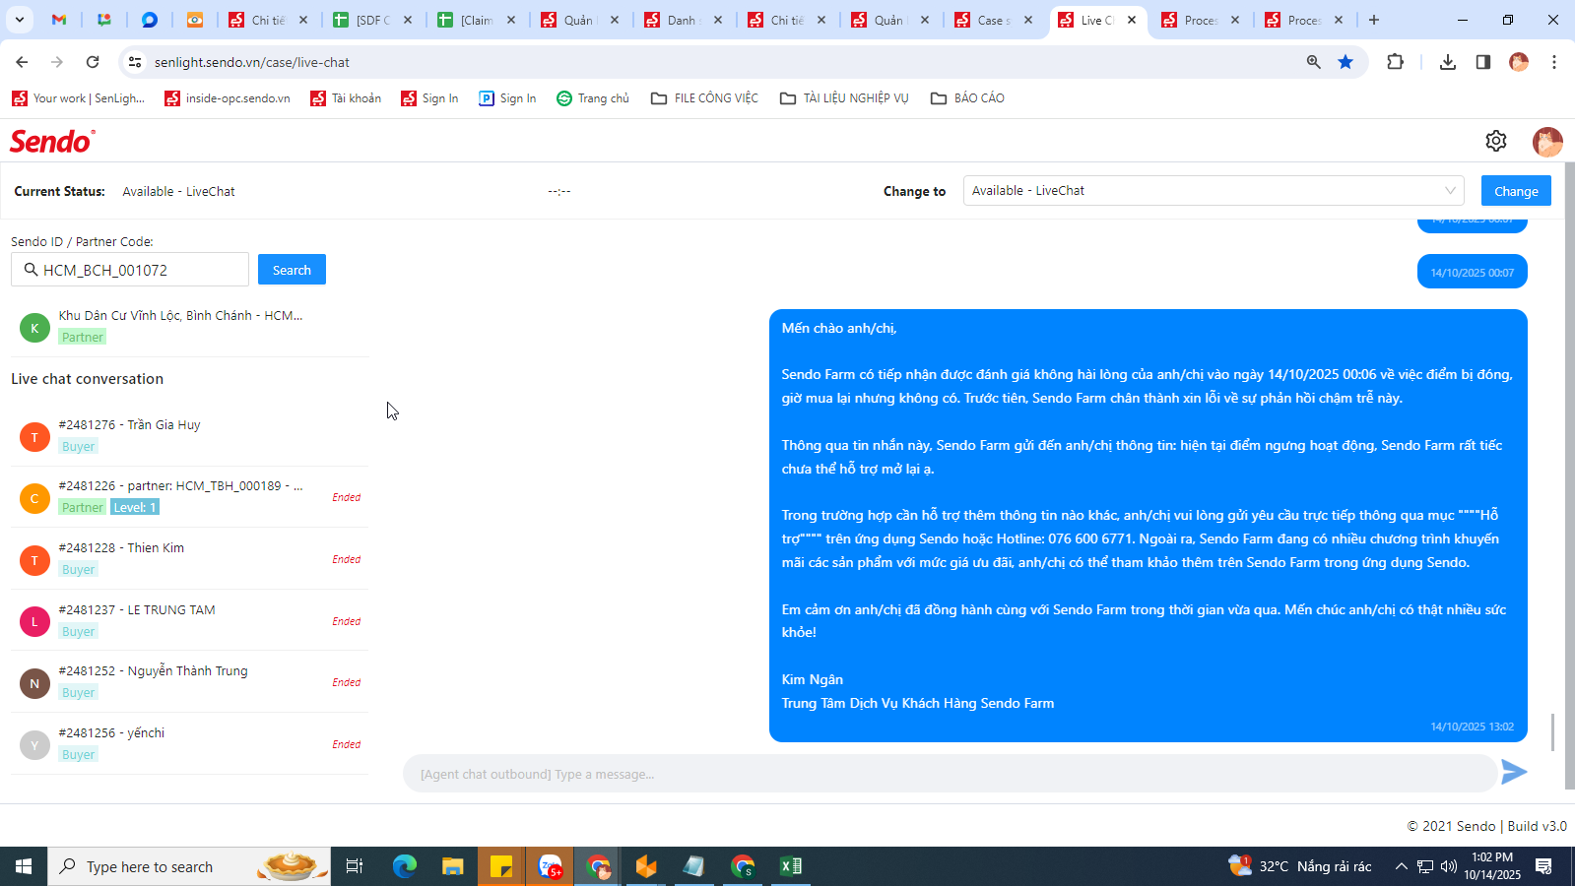Open the zoom magnifier in address bar
The width and height of the screenshot is (1575, 886).
(1313, 62)
